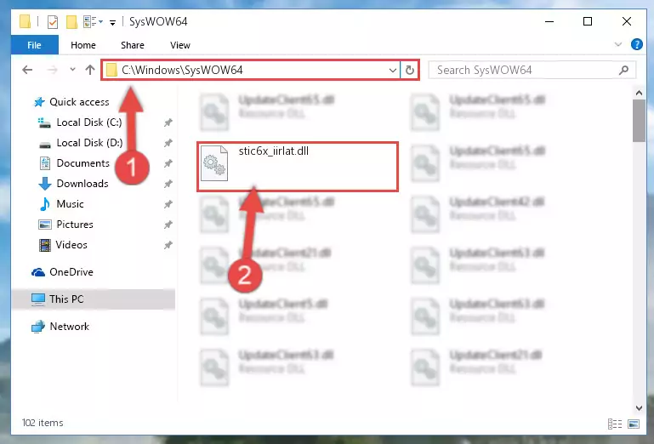The image size is (654, 444).
Task: Select This PC in the navigation pane
Action: coord(66,299)
